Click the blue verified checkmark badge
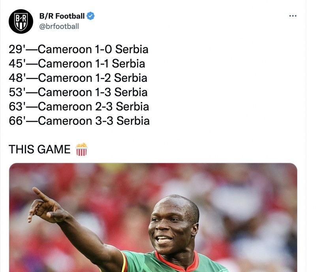 click(91, 16)
